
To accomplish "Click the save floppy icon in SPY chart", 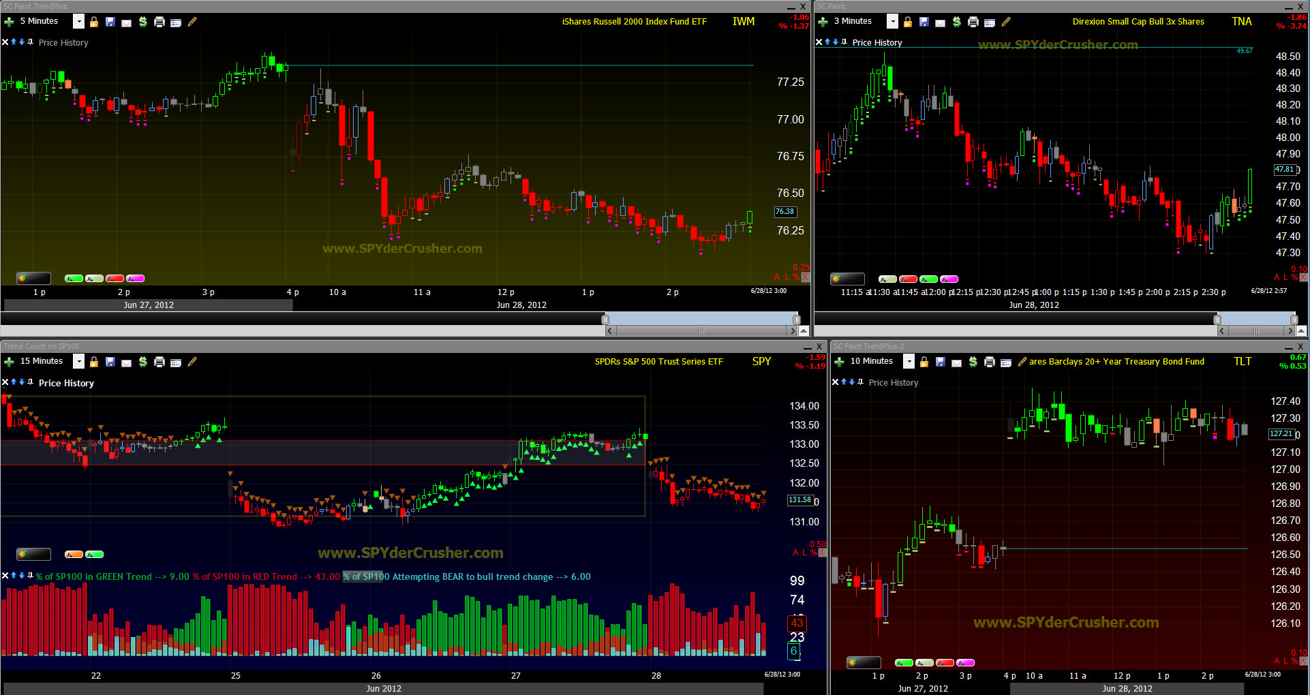I will [110, 362].
